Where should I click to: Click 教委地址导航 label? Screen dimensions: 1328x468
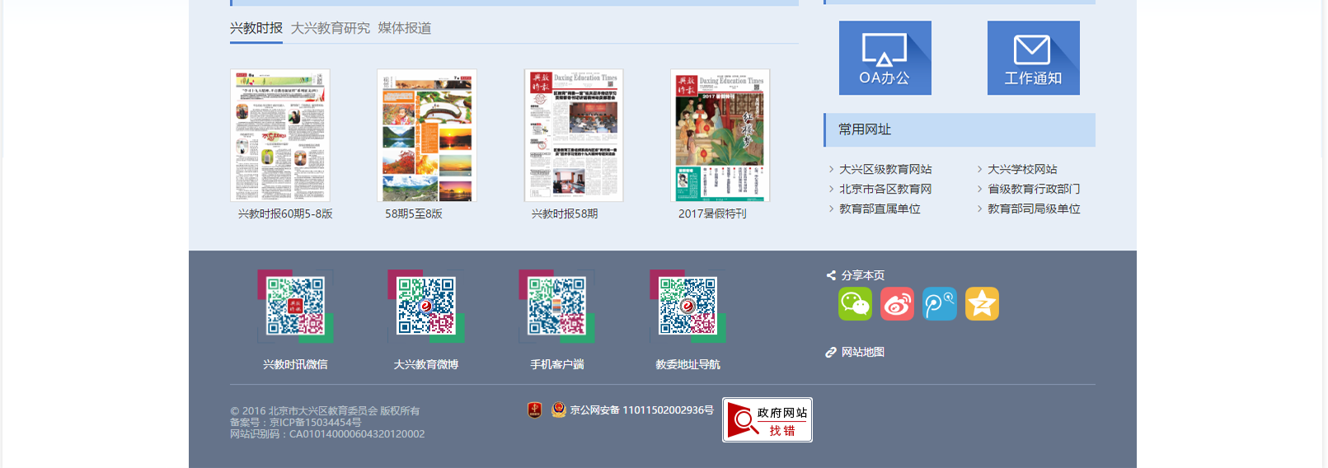coord(687,364)
